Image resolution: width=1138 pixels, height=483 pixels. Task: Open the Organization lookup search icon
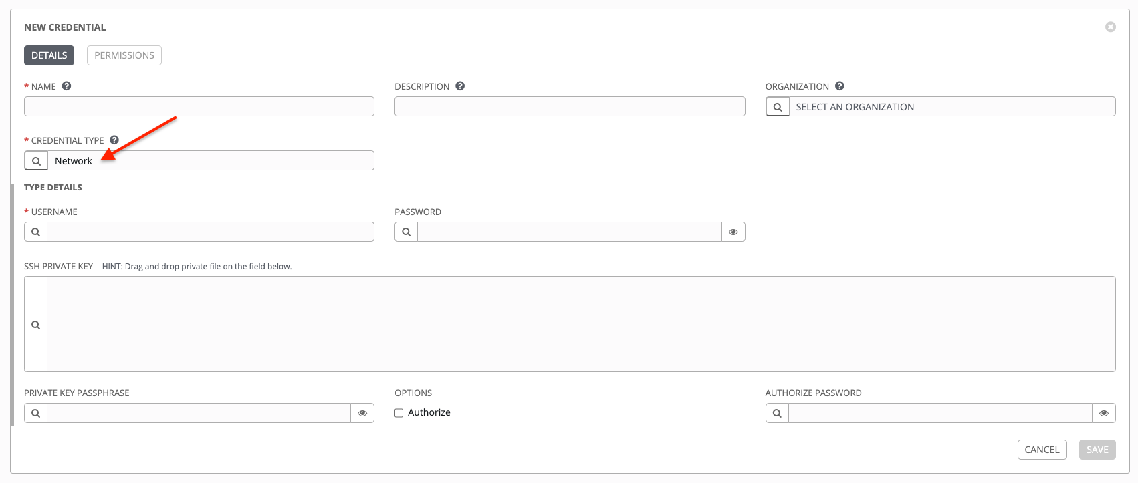(x=778, y=107)
